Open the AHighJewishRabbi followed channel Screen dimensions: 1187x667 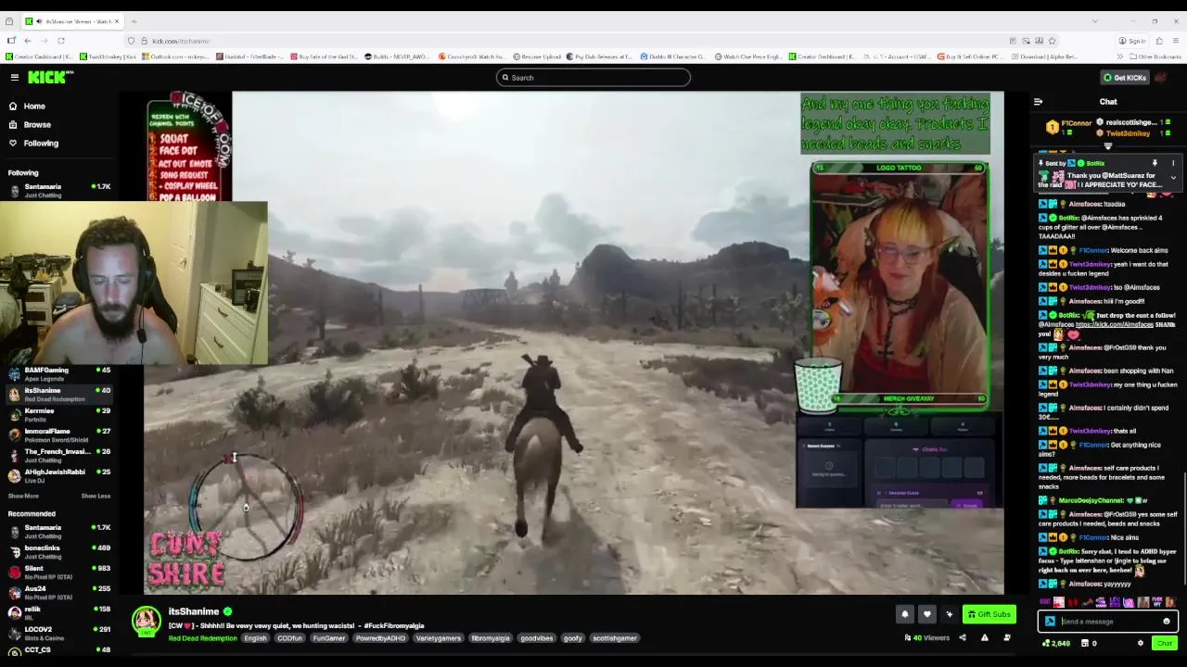[x=59, y=476]
